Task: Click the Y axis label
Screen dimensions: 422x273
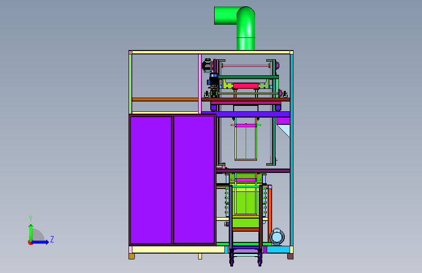Action: tap(31, 219)
